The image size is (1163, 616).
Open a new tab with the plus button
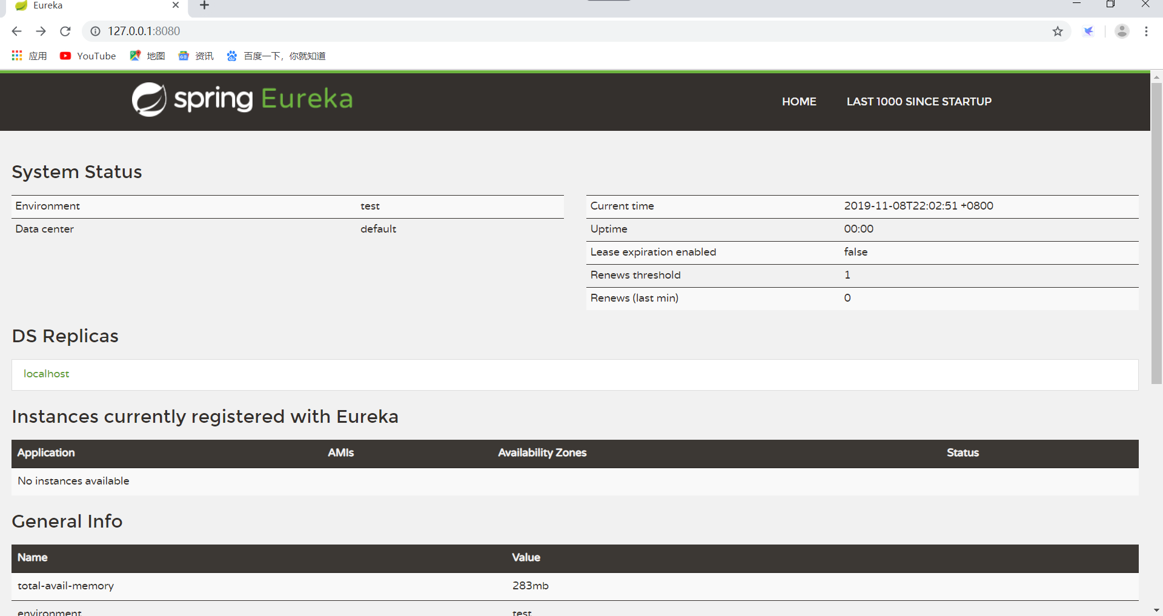205,5
